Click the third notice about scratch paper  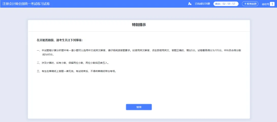76,71
